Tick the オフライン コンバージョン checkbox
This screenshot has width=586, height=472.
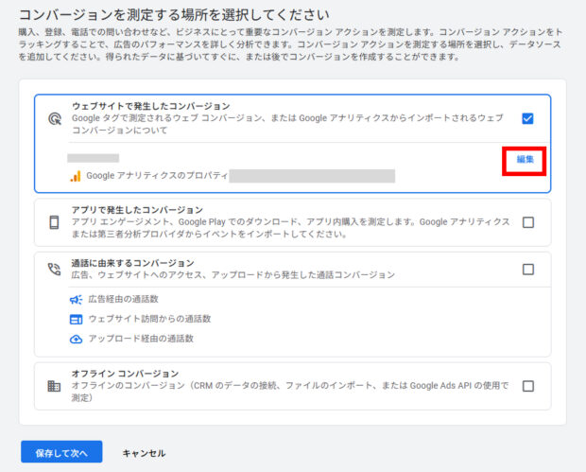coord(527,386)
